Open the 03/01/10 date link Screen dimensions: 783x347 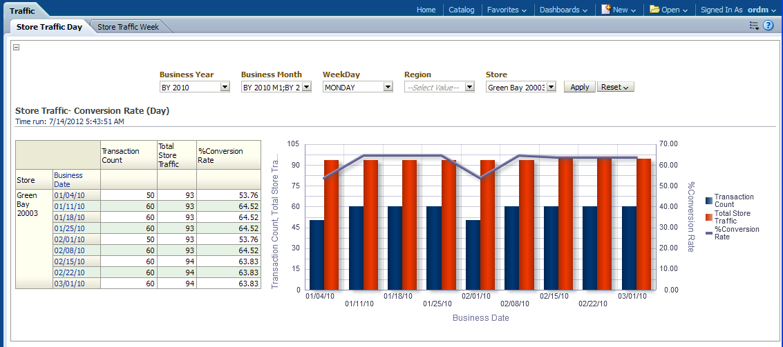[x=69, y=284]
